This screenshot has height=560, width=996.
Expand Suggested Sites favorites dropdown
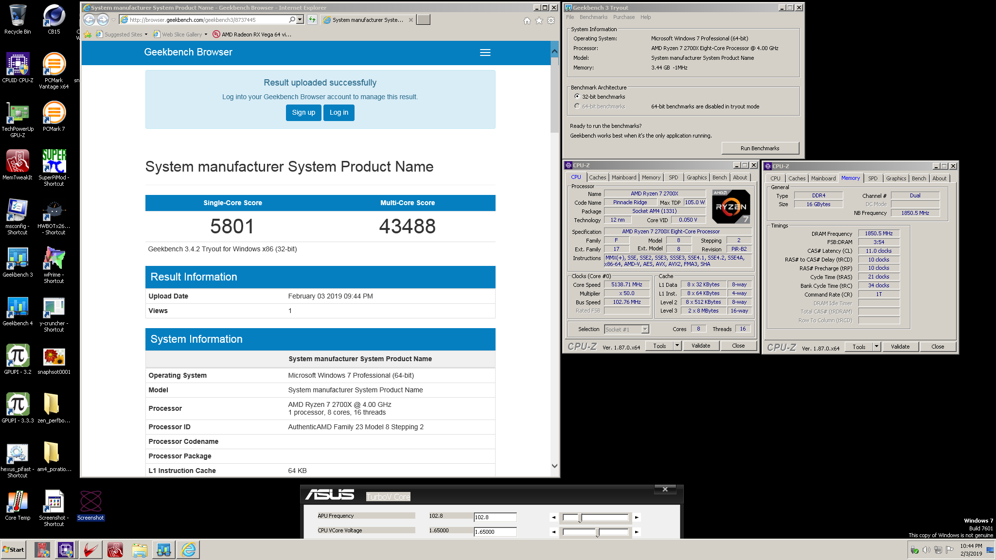tap(146, 35)
